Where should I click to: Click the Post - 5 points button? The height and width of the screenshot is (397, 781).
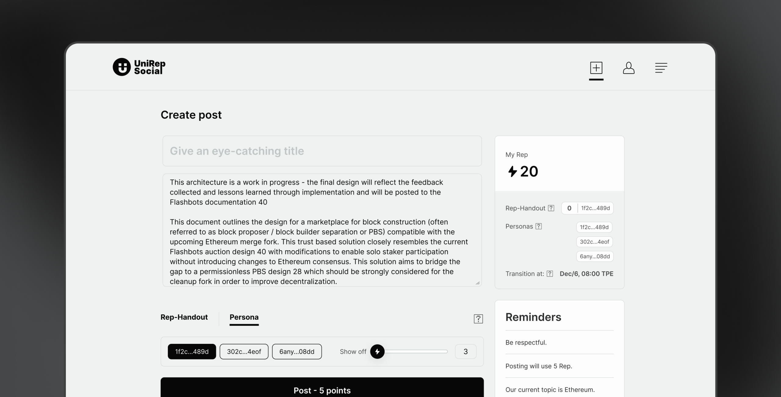click(322, 390)
